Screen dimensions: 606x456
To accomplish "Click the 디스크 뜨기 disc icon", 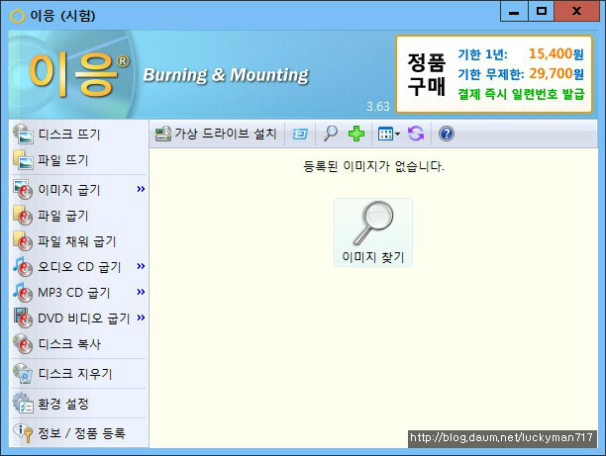I will pyautogui.click(x=23, y=134).
